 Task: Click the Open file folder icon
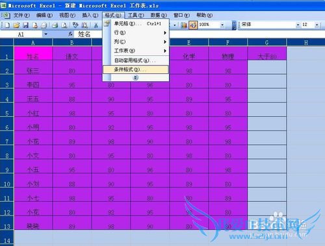(x=16, y=25)
